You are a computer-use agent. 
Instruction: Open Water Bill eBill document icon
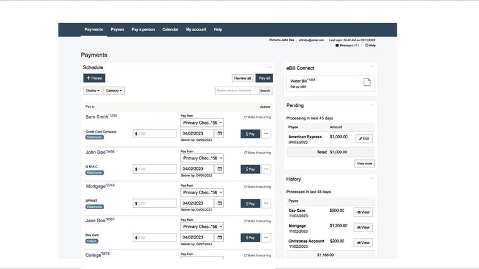367,82
